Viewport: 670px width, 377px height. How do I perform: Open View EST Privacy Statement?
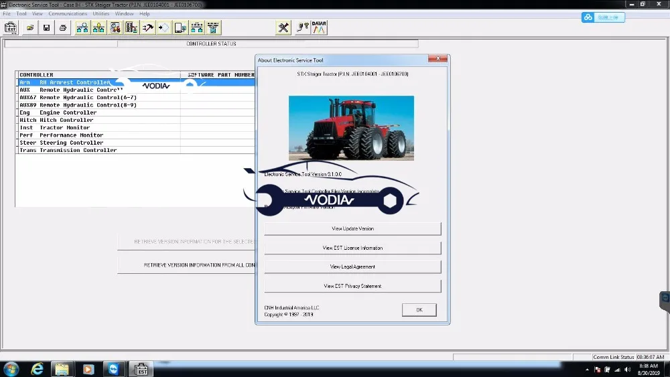[352, 286]
